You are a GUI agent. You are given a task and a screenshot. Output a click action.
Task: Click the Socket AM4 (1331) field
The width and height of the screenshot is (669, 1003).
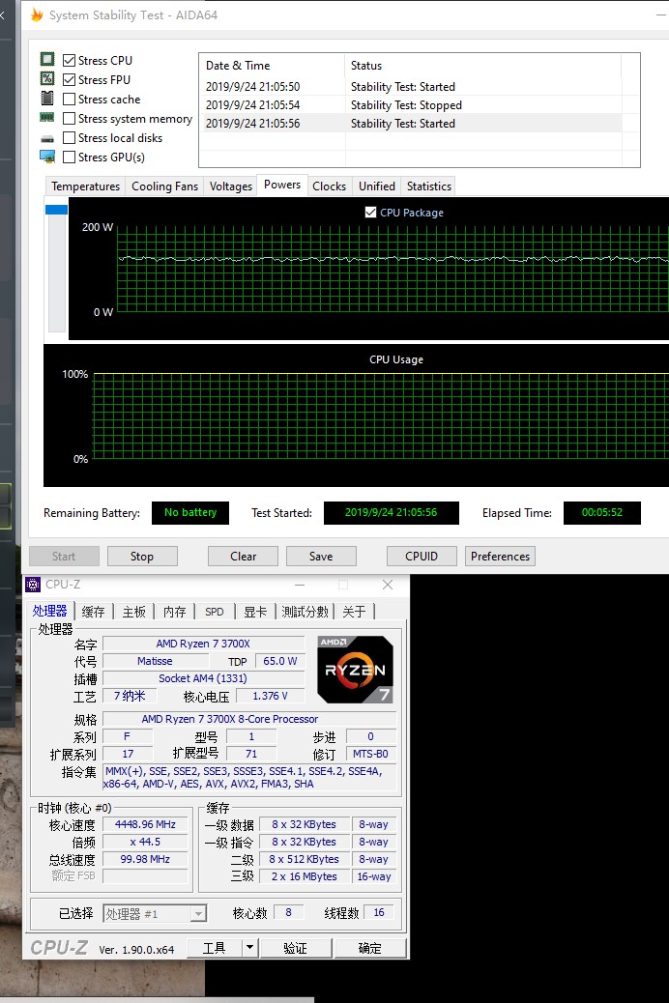click(204, 678)
